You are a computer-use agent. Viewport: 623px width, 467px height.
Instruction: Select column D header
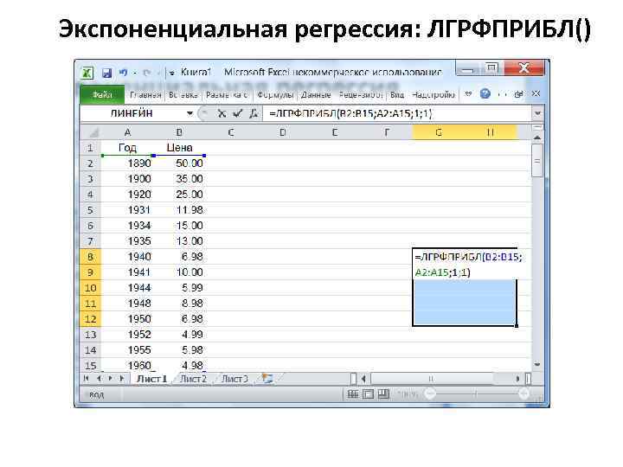tap(283, 132)
